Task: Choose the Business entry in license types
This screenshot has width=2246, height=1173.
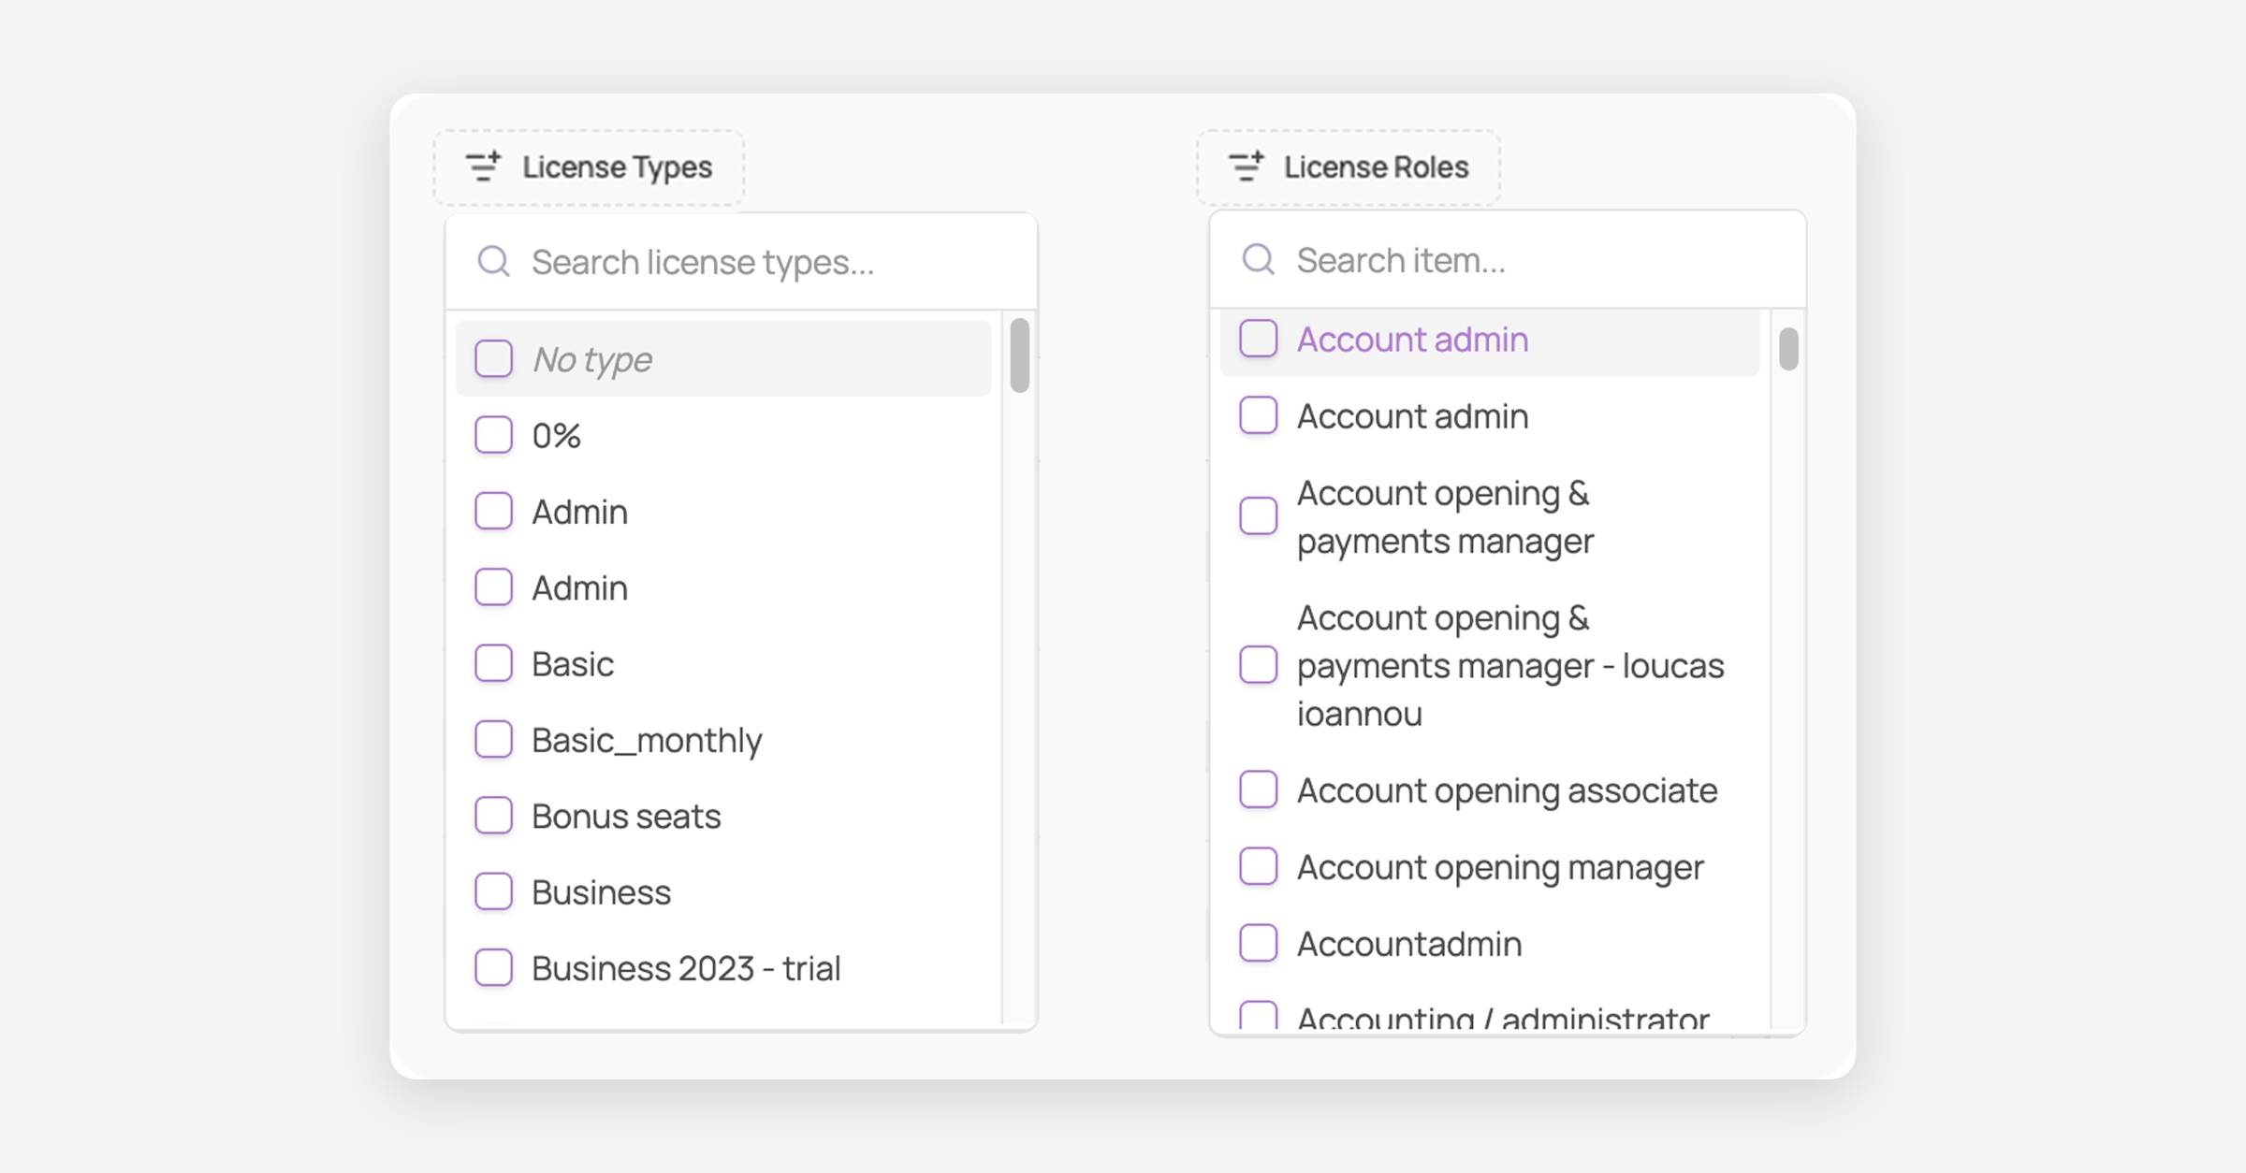Action: [601, 892]
